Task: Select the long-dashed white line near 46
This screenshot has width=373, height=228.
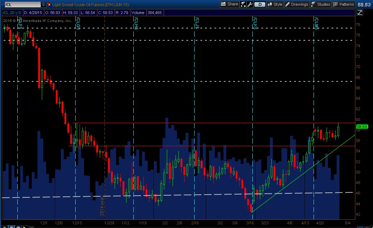Action: click(x=177, y=195)
